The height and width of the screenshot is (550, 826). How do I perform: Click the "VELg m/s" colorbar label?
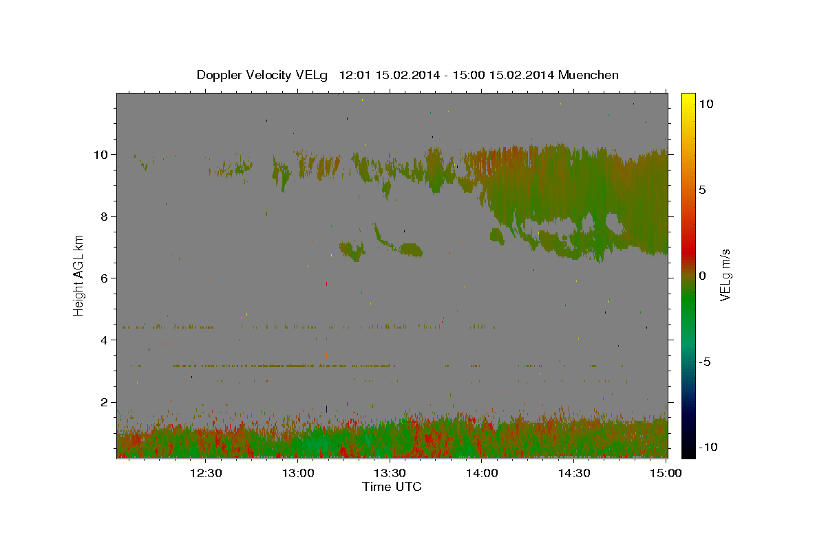click(725, 275)
